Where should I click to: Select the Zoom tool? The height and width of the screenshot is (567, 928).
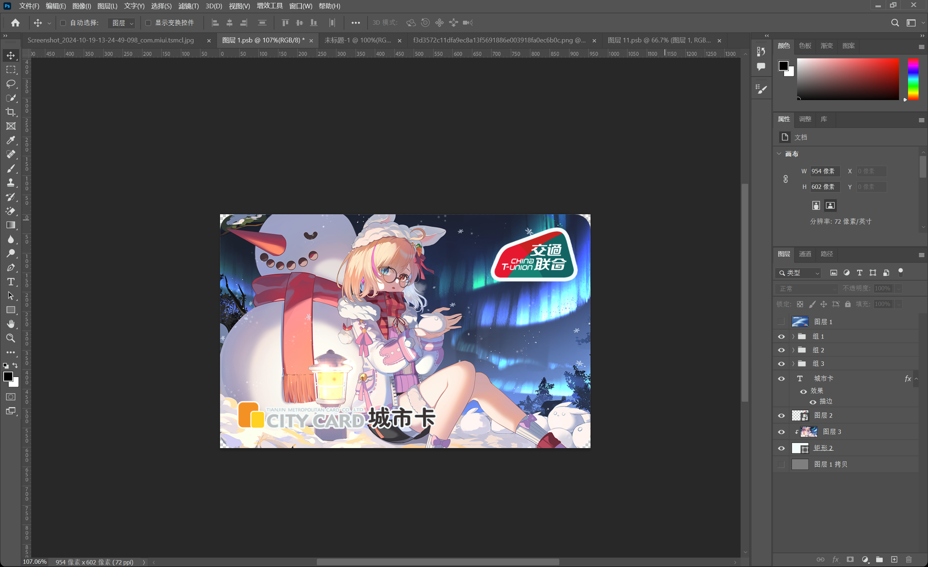pyautogui.click(x=11, y=338)
